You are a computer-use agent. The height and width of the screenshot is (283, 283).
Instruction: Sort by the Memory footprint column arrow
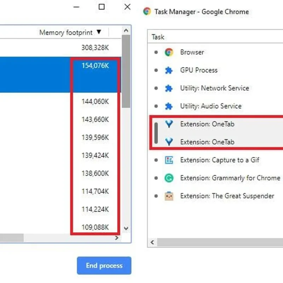tap(99, 32)
